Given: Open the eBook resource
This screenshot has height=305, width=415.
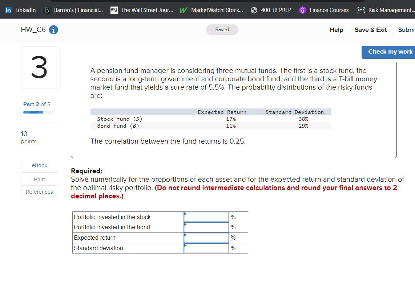Looking at the screenshot, I should 39,165.
